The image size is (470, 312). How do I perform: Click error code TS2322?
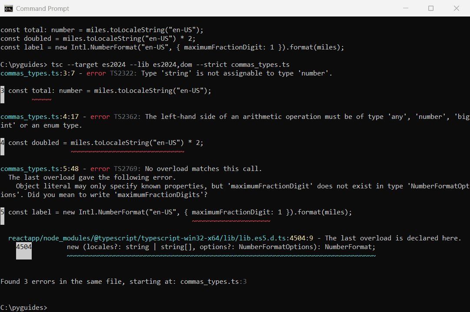click(x=121, y=73)
